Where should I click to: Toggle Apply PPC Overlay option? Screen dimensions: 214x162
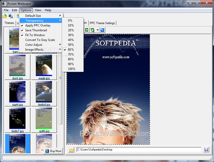click(41, 25)
